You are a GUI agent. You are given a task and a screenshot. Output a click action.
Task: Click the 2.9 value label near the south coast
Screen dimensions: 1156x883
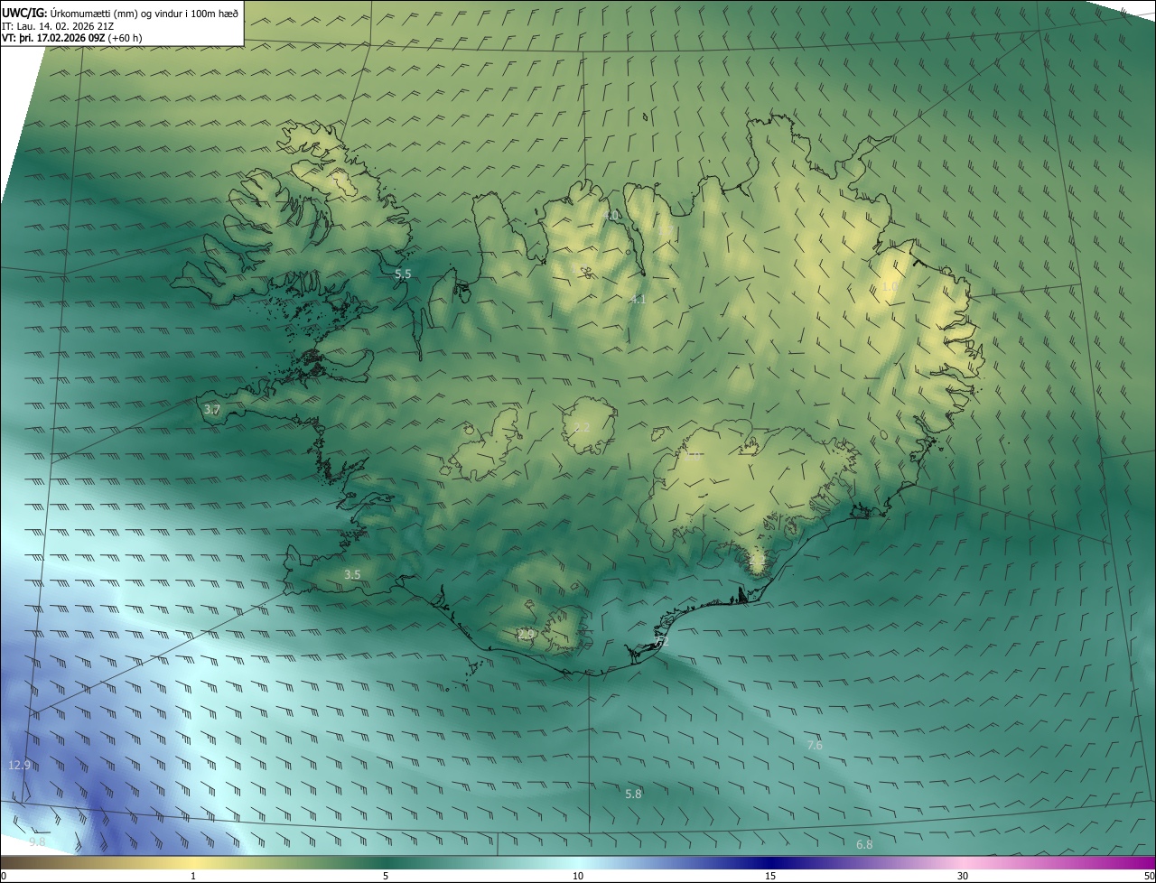coord(527,636)
